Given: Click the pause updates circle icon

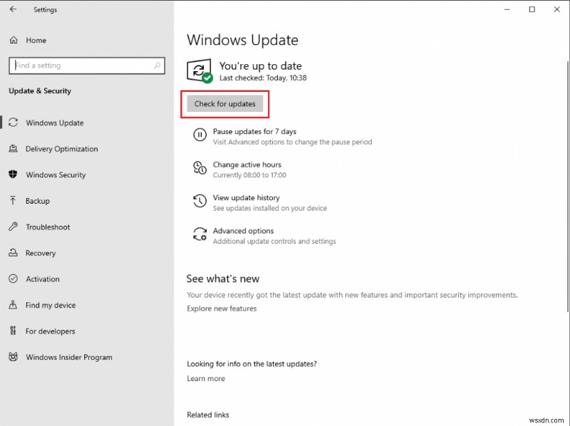Looking at the screenshot, I should click(x=199, y=135).
